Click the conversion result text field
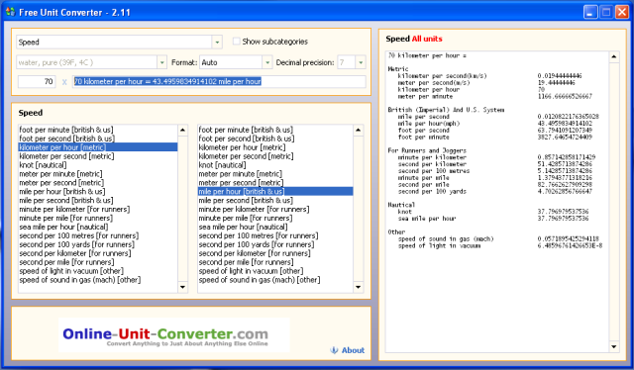634x370 pixels. click(x=219, y=81)
